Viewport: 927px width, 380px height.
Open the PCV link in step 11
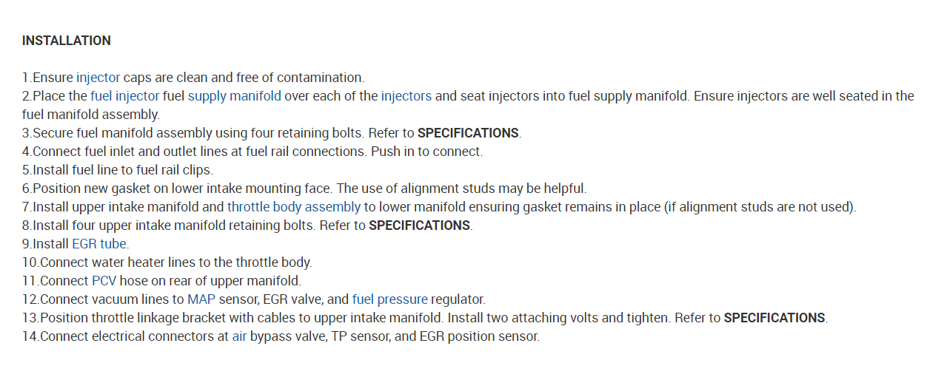tap(104, 281)
